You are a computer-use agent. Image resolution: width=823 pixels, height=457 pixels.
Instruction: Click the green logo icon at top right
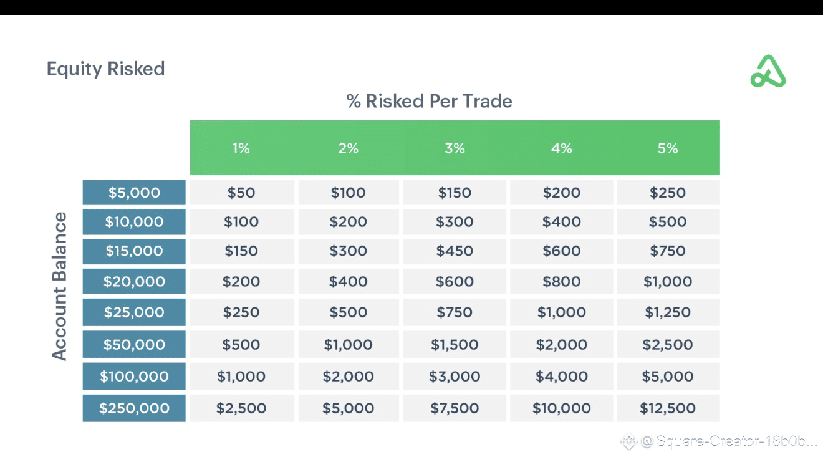point(768,72)
